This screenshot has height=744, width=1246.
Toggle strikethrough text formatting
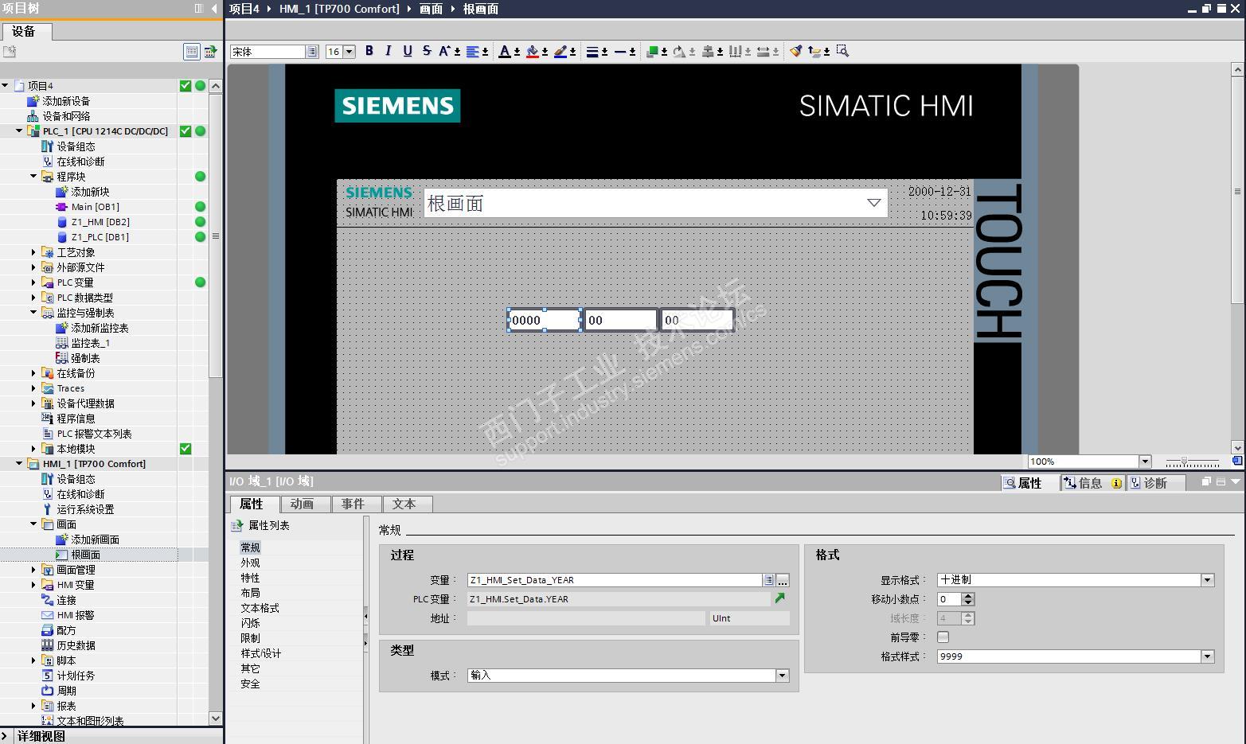[x=427, y=51]
